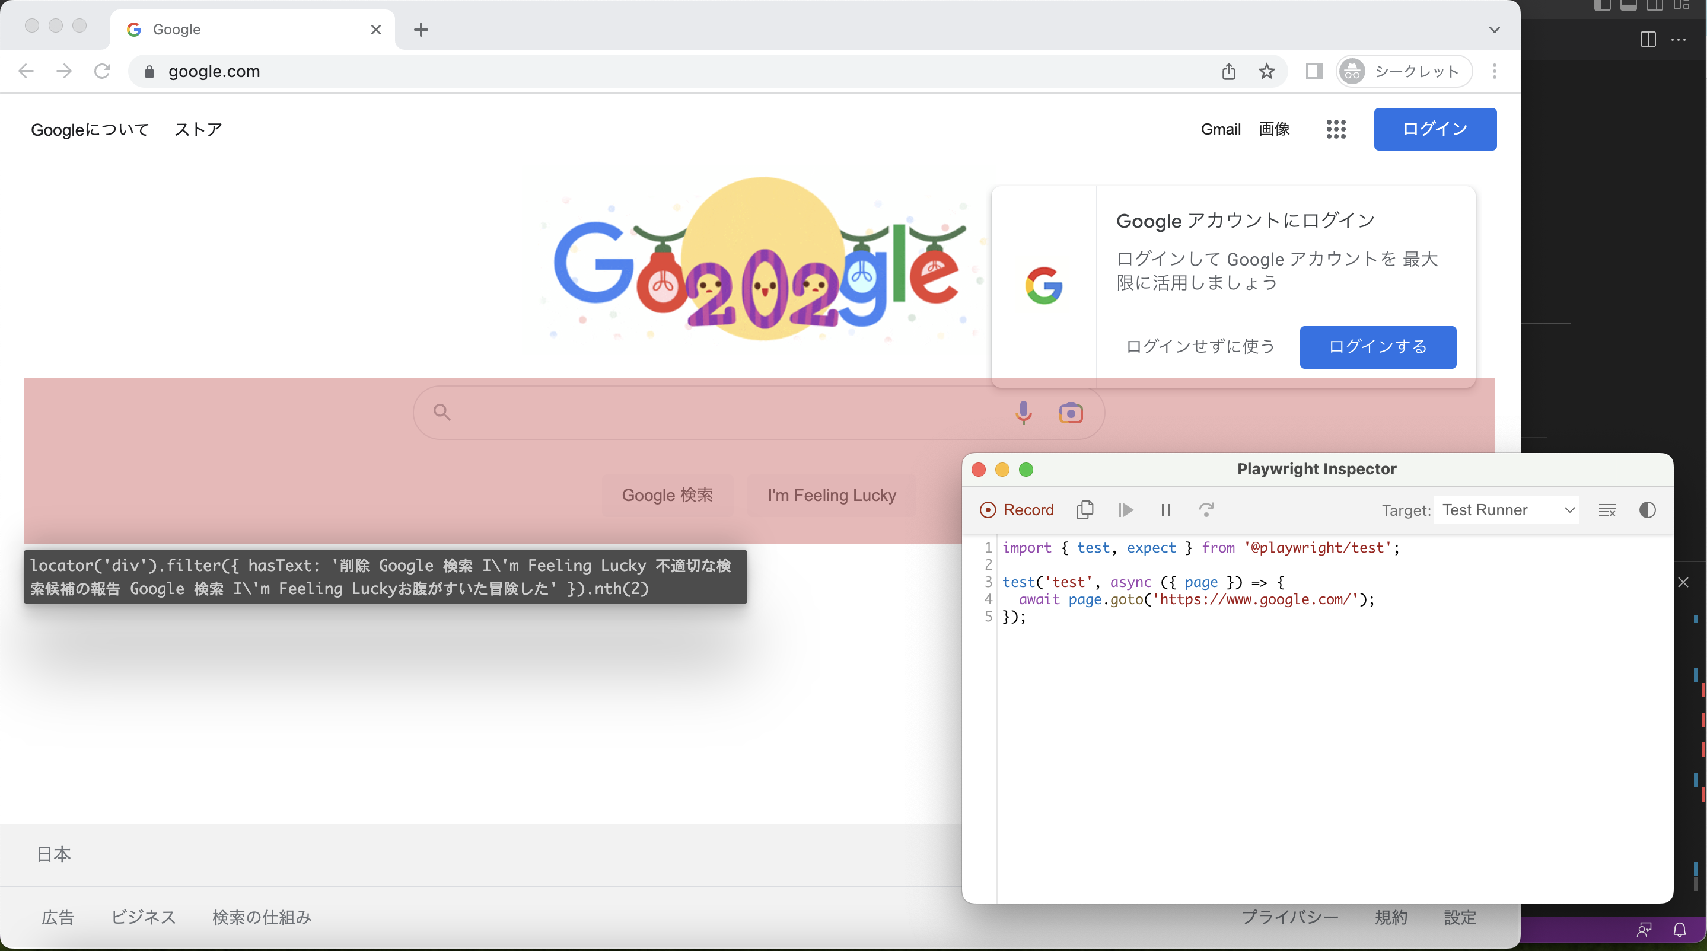Click the goto line in Inspector code

coord(1196,599)
